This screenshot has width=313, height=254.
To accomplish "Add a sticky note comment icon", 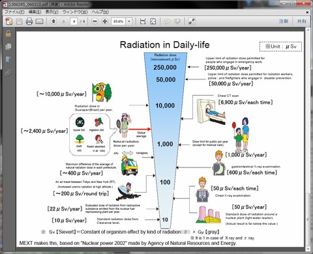I will pos(167,21).
